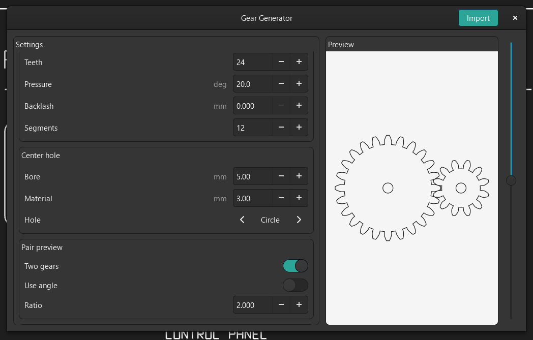This screenshot has width=533, height=340.
Task: Click the large 24-tooth gear in preview
Action: [x=388, y=188]
